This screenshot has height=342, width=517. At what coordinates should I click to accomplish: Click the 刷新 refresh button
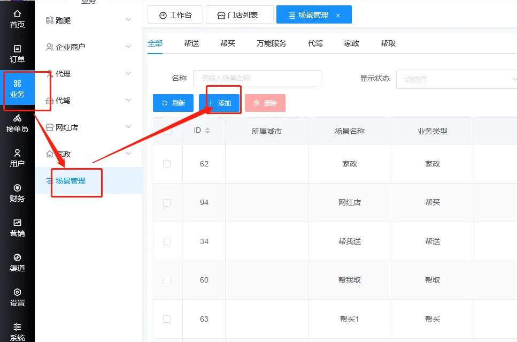point(173,103)
